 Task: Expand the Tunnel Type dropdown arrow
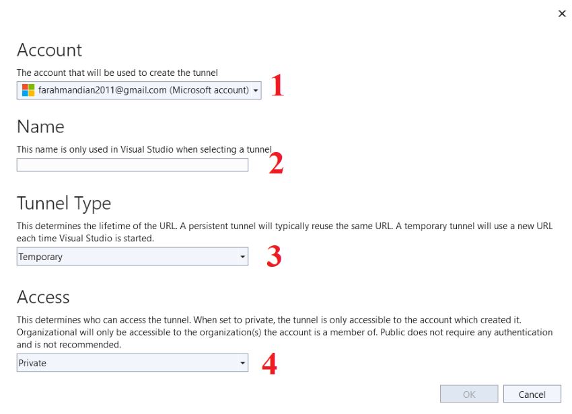click(242, 257)
